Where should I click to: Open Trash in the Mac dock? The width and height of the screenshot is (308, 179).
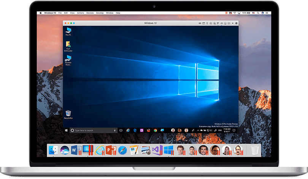[x=255, y=150]
